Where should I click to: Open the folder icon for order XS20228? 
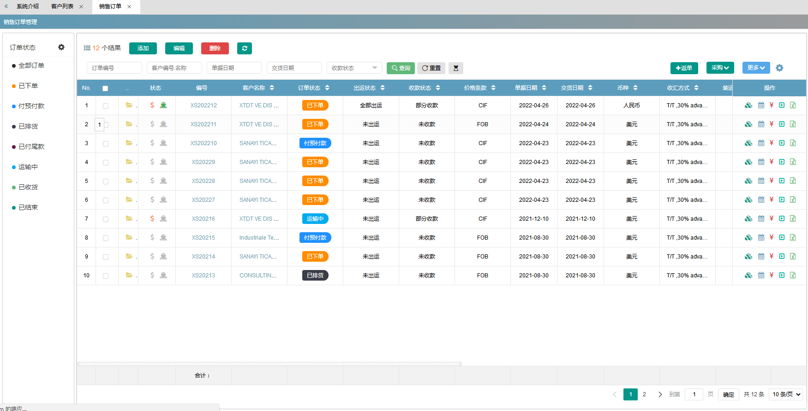pyautogui.click(x=129, y=181)
